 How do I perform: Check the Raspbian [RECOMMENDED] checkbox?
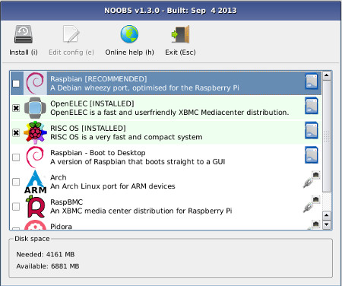16,84
